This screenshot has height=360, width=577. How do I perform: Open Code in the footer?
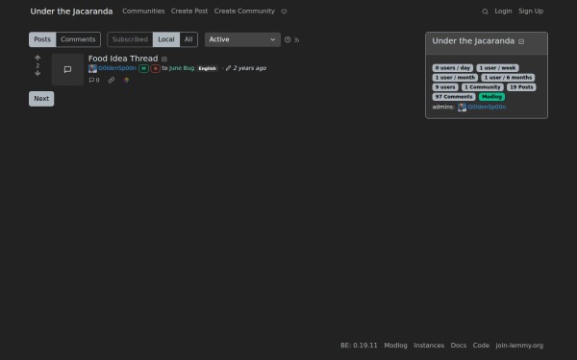click(481, 346)
